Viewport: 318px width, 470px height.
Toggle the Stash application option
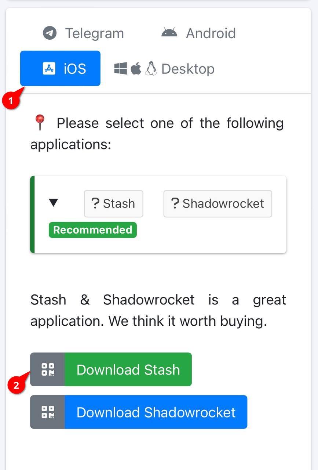[114, 203]
